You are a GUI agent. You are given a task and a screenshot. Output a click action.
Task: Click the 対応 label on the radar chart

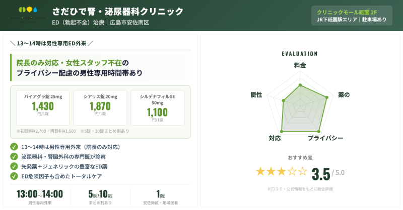click(x=275, y=138)
